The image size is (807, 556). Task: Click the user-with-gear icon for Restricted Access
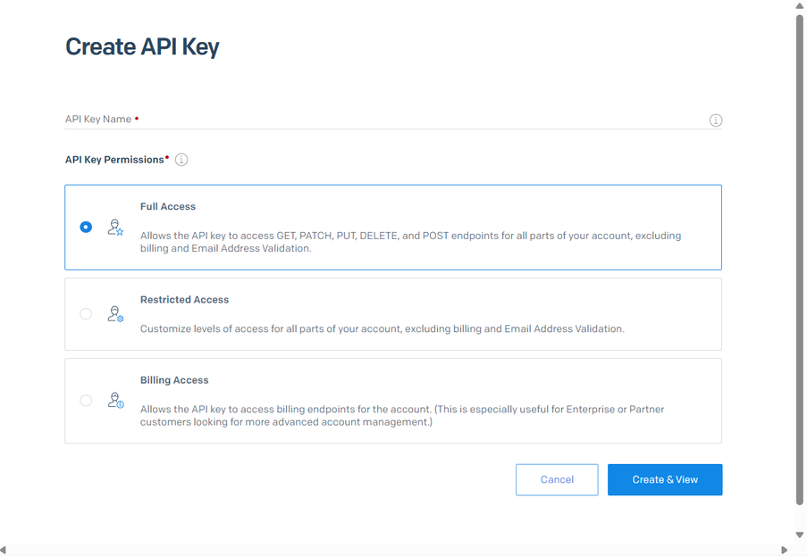tap(114, 313)
